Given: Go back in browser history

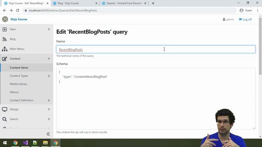Looking at the screenshot, I should (5, 10).
